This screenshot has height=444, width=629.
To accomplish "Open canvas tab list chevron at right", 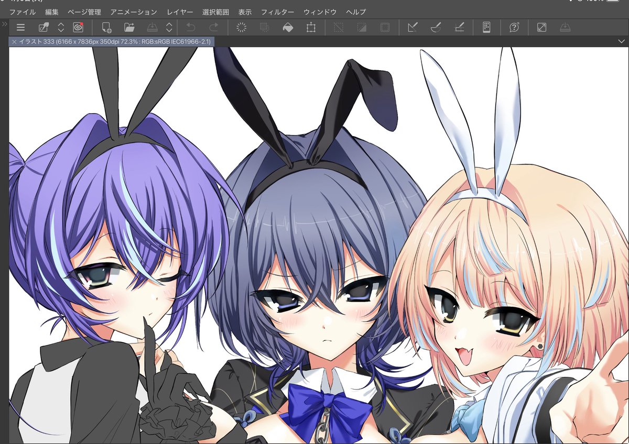I will (x=622, y=41).
